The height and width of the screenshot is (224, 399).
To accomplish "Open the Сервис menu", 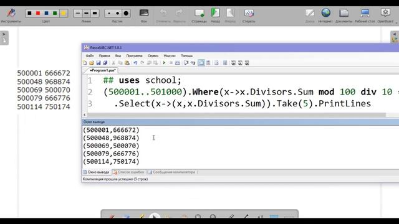I will click(x=153, y=55).
